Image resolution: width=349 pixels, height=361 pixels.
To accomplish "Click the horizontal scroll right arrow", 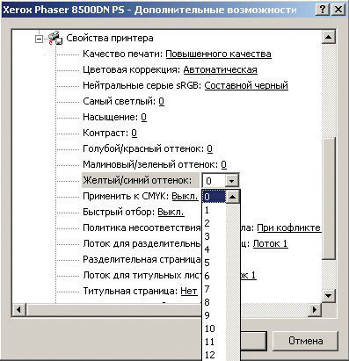I will pos(315,309).
